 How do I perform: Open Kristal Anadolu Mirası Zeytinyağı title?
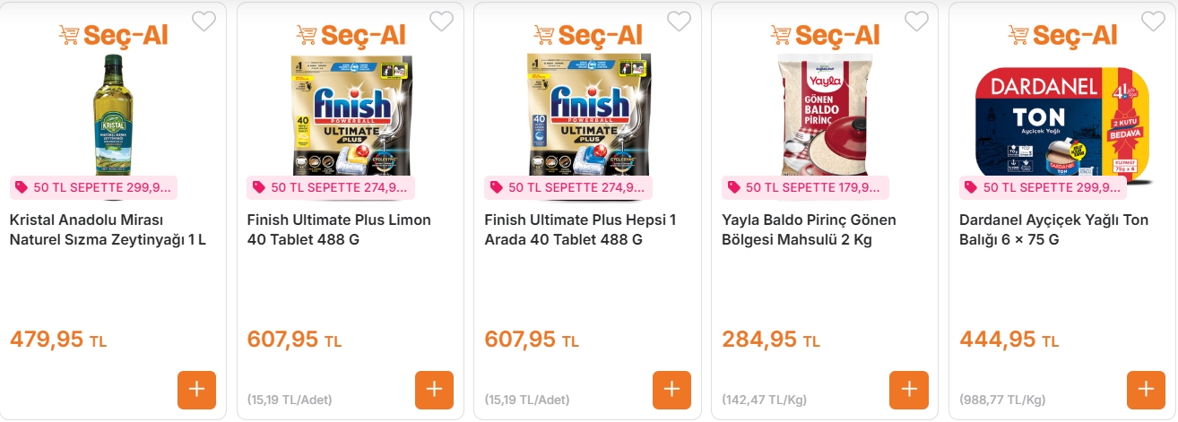point(108,229)
